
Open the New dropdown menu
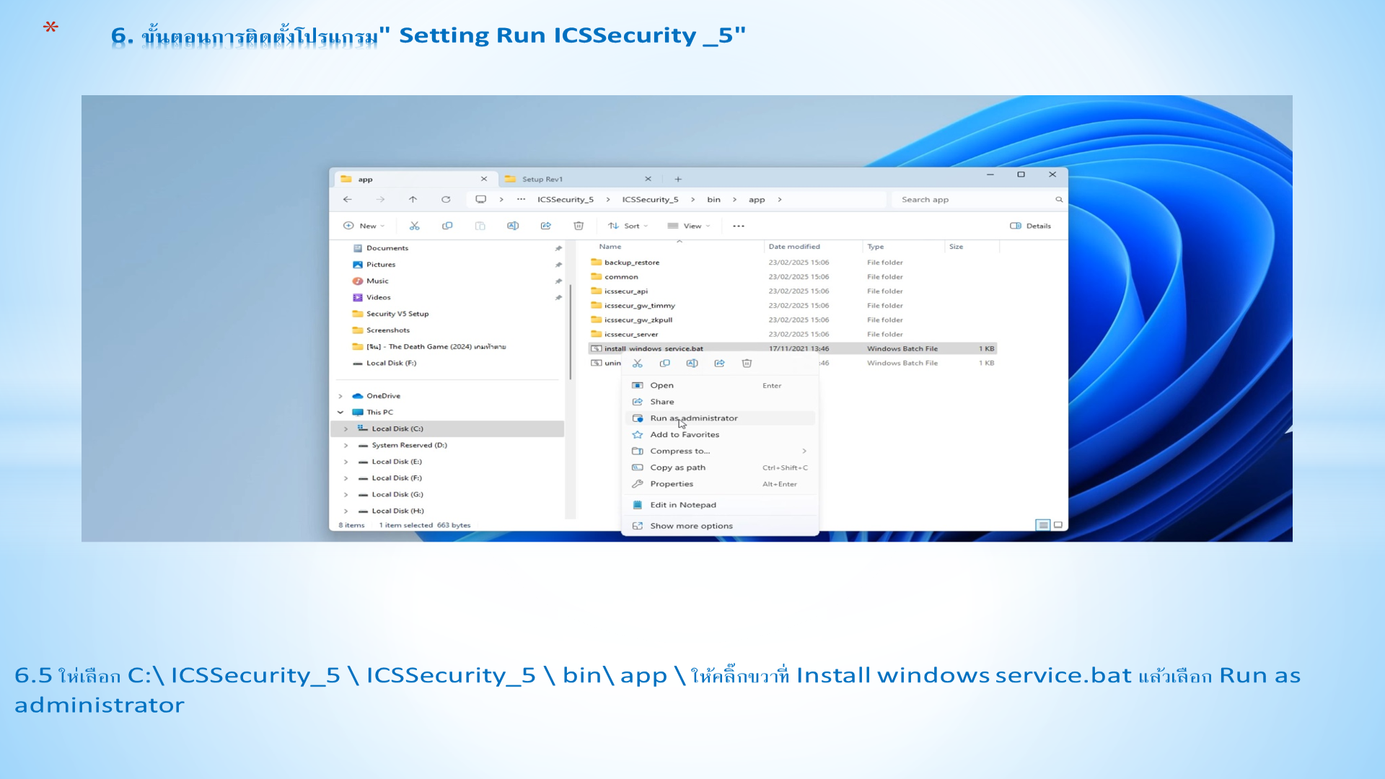364,226
